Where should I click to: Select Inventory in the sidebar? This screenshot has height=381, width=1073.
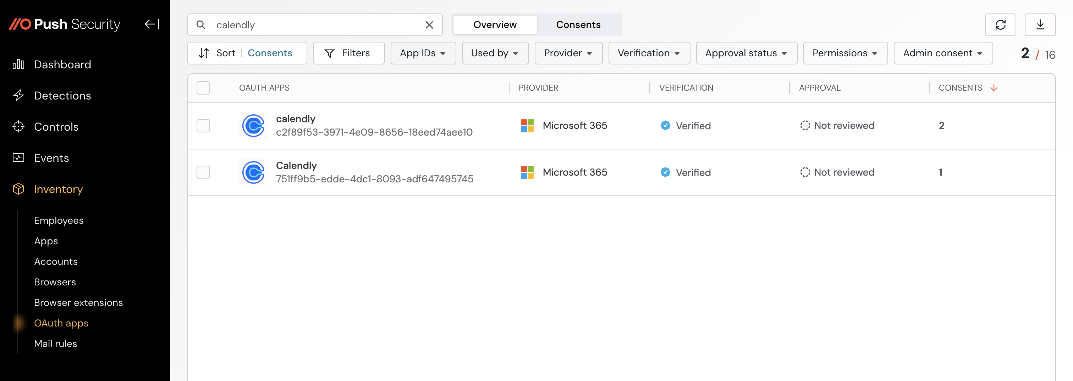pyautogui.click(x=58, y=189)
